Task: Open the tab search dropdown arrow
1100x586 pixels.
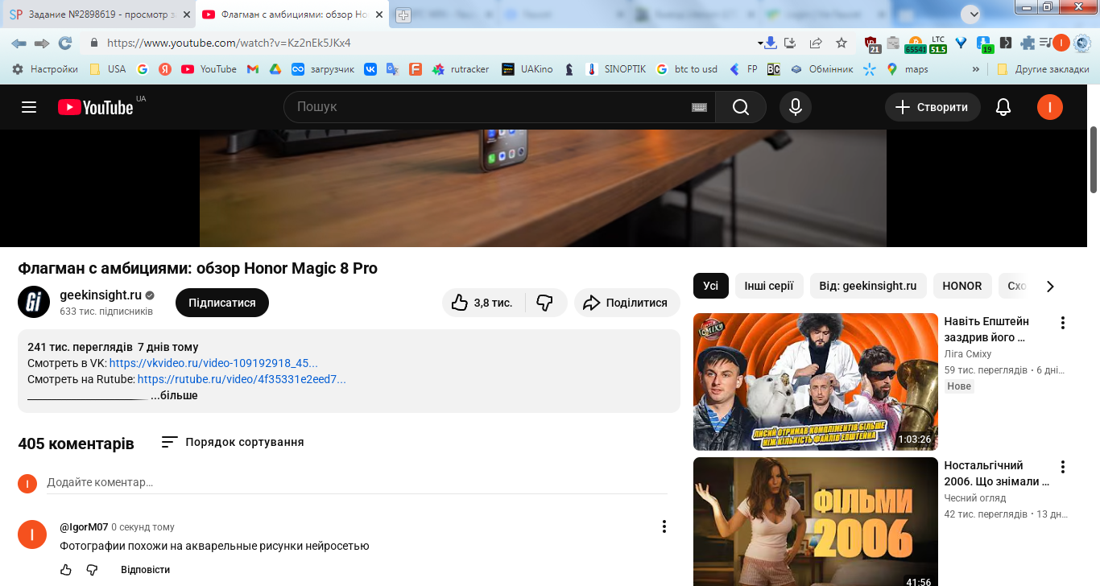Action: click(x=970, y=14)
